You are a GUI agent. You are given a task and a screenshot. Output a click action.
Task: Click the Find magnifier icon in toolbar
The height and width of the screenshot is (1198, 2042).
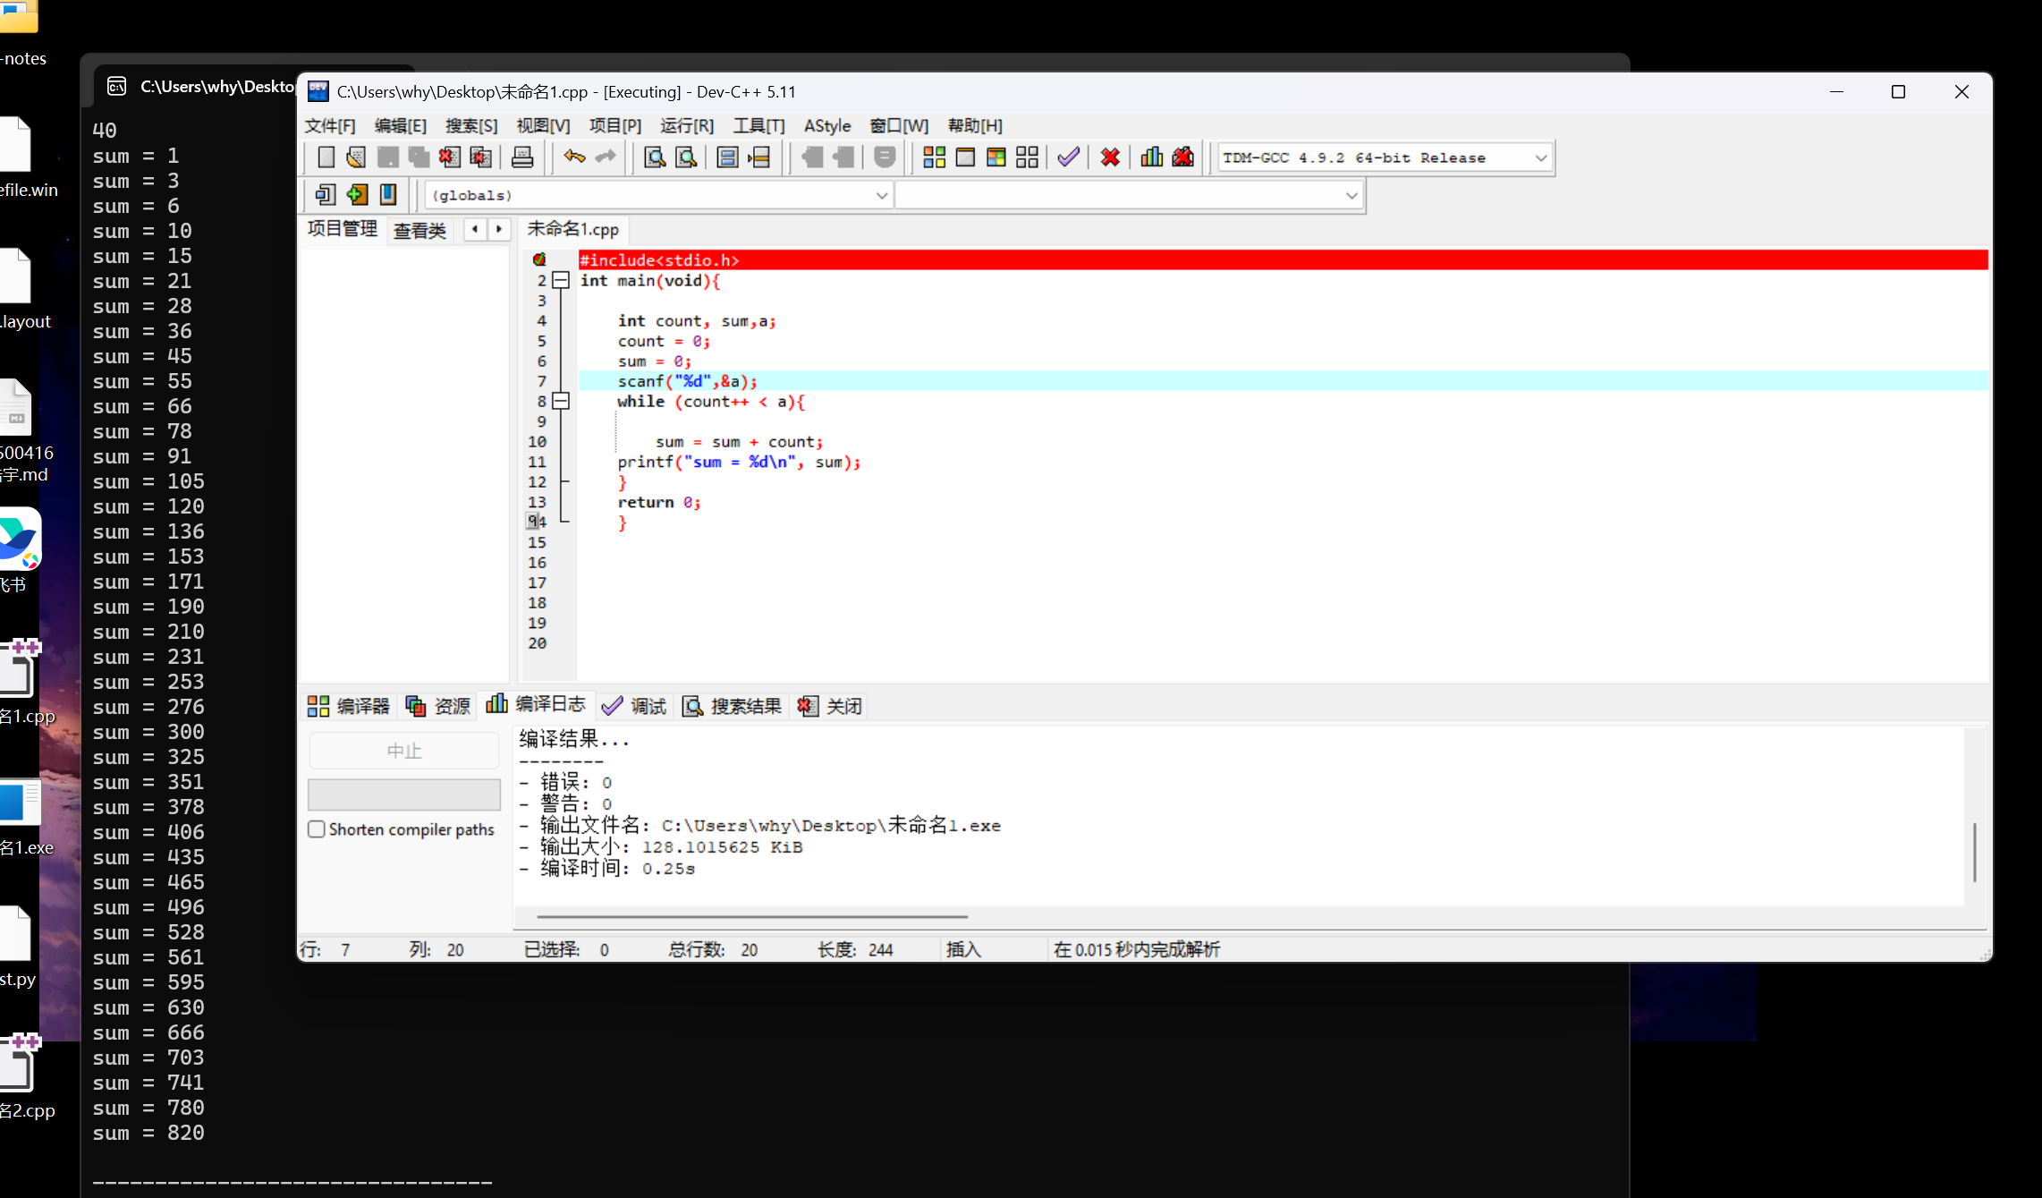(x=655, y=157)
